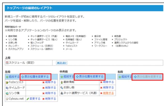Click the お探し物 row name in center column
Image resolution: width=164 pixels, height=106 pixels.
(x=69, y=87)
